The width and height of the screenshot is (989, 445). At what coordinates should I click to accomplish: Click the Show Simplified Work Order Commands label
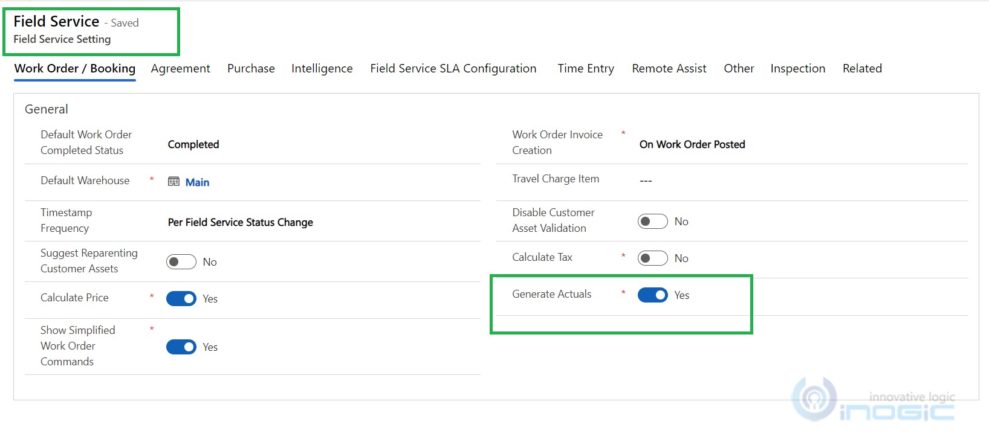tap(78, 346)
